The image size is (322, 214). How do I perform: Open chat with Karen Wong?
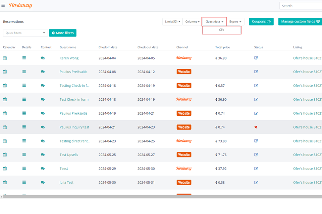coord(43,58)
